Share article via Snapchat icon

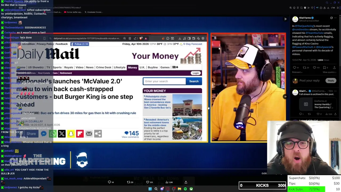point(71,134)
